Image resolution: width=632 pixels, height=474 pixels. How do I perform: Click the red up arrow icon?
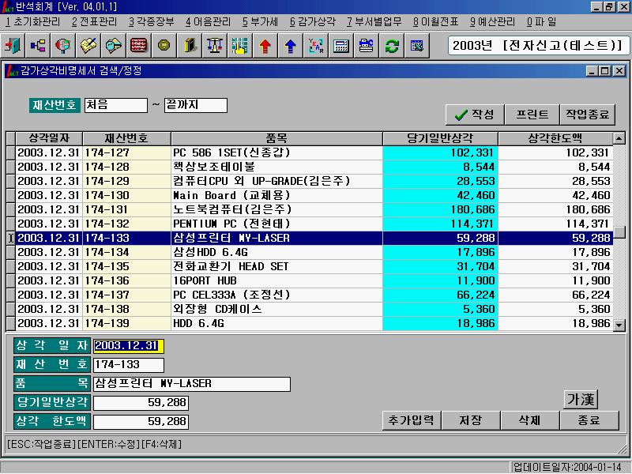265,46
